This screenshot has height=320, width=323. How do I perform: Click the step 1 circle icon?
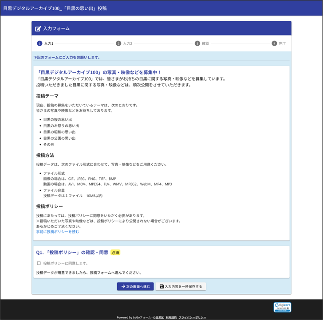(39, 43)
